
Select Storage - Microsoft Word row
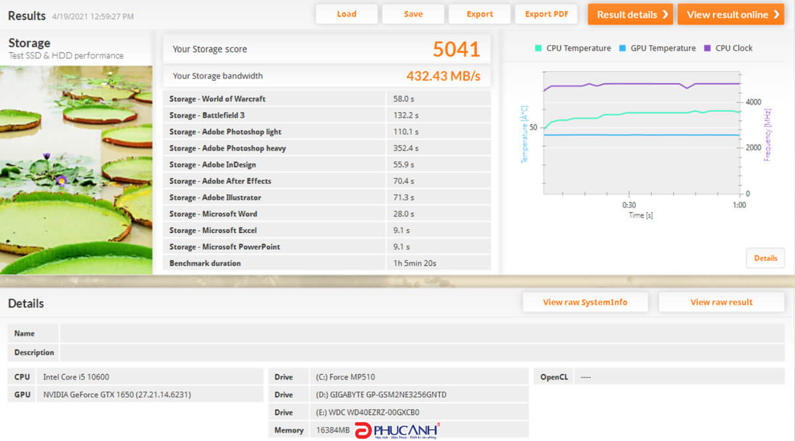[327, 214]
